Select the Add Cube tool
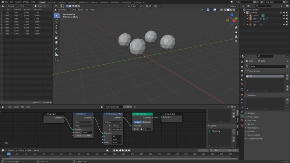 (x=57, y=60)
